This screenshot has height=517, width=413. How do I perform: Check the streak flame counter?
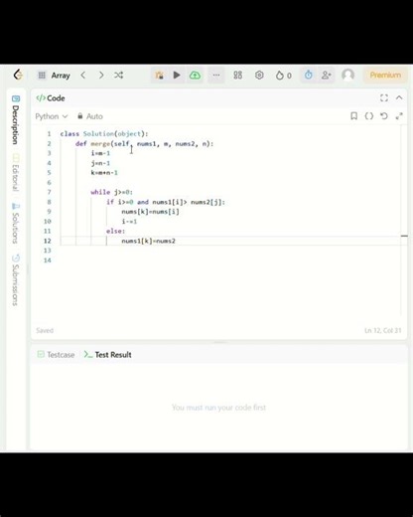click(284, 76)
